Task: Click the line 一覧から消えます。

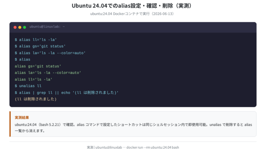Action: point(30,131)
